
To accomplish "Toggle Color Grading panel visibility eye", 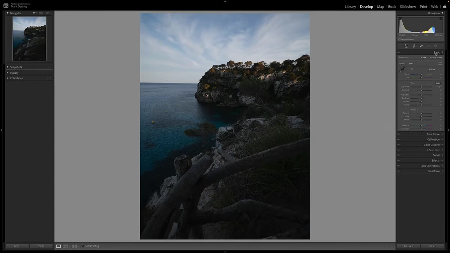I will point(399,144).
